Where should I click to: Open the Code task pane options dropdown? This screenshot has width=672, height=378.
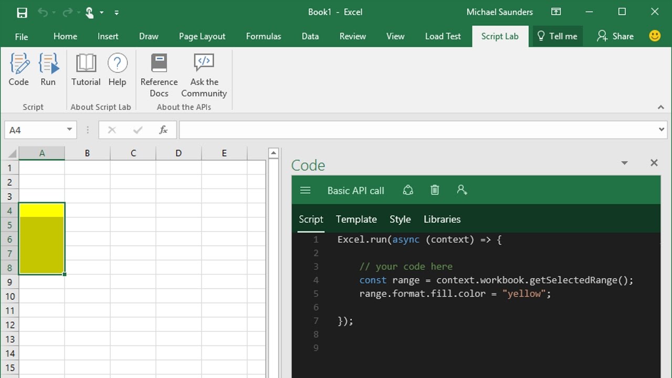point(624,163)
